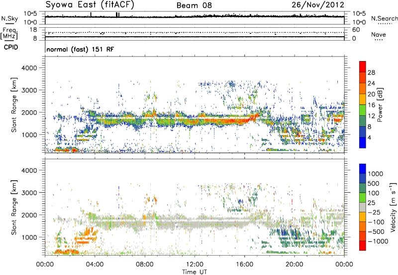Click the red bottom segment of the Velocity colorbar
The height and width of the screenshot is (275, 398).
click(x=363, y=246)
